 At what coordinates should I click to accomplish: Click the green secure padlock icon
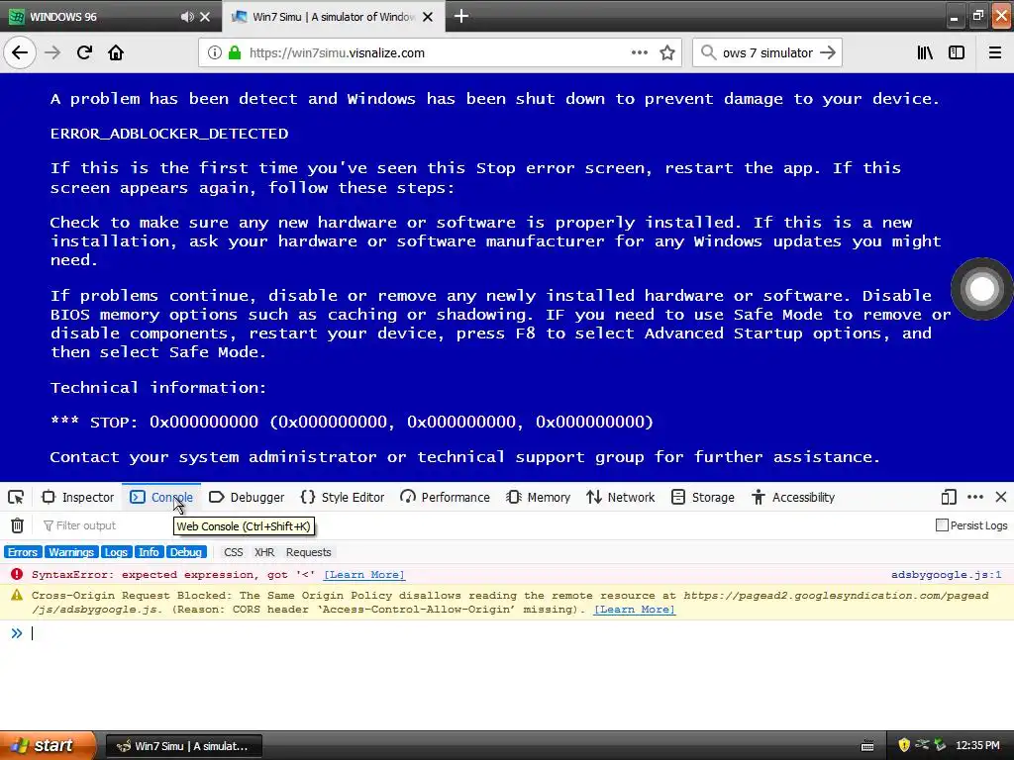tap(234, 53)
